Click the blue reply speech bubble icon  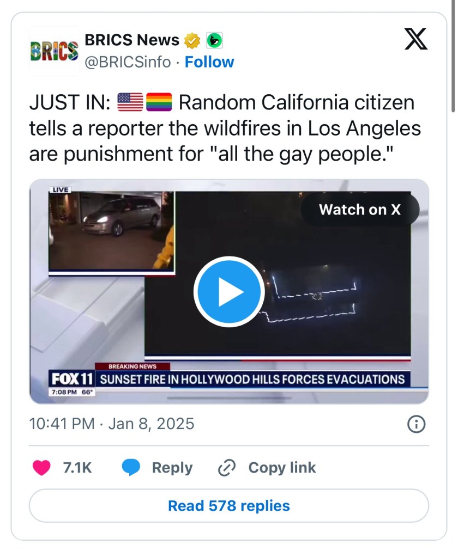(x=131, y=468)
